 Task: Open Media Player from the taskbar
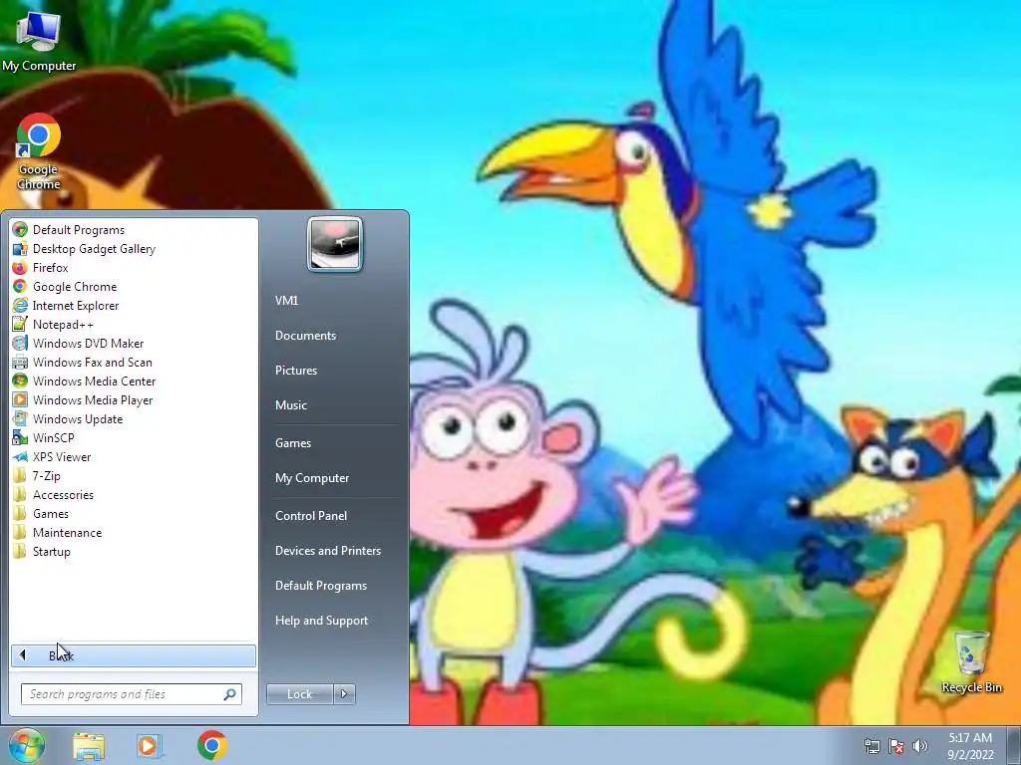pos(149,746)
